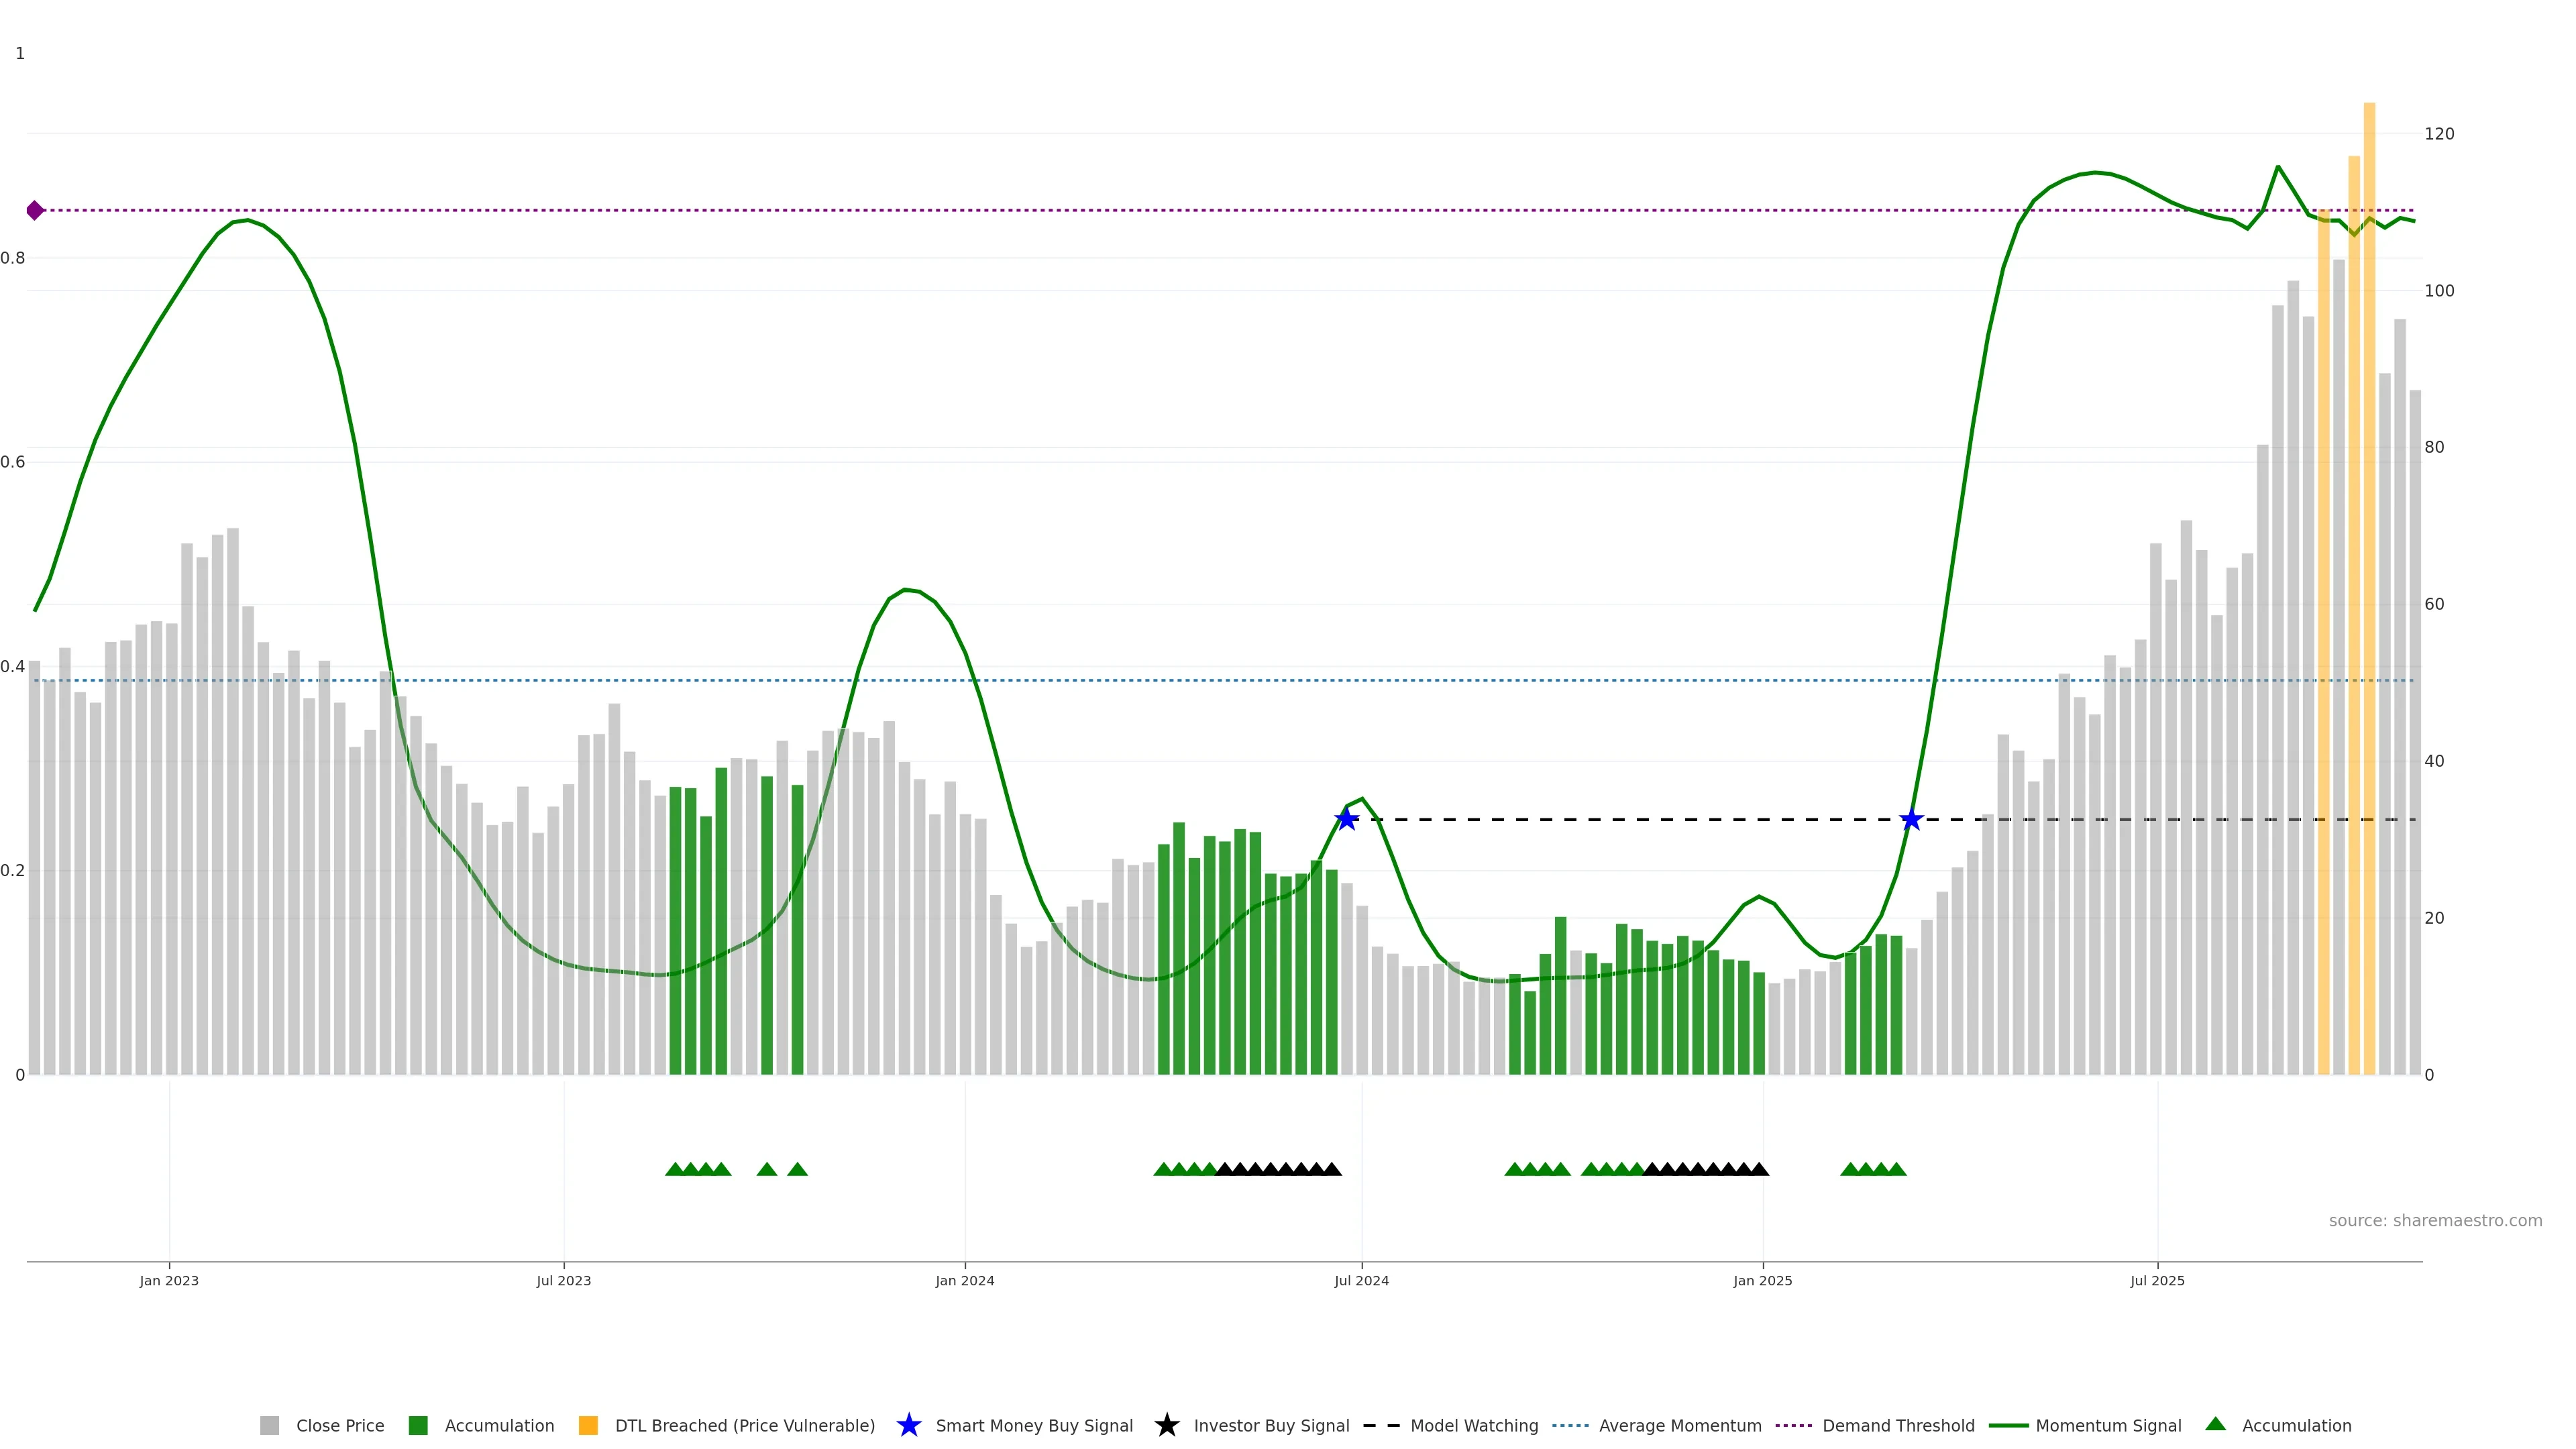Click the 120 right axis value
This screenshot has height=1449, width=2576.
click(x=2439, y=134)
